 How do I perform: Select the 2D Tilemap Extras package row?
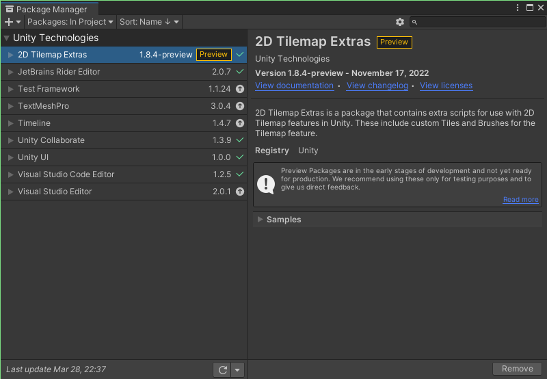click(x=124, y=55)
